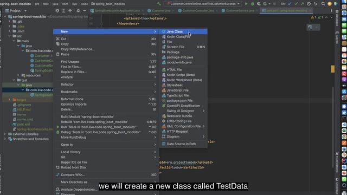Click Git push arrow icon
Screen dimensions: 347x195
[303, 4]
